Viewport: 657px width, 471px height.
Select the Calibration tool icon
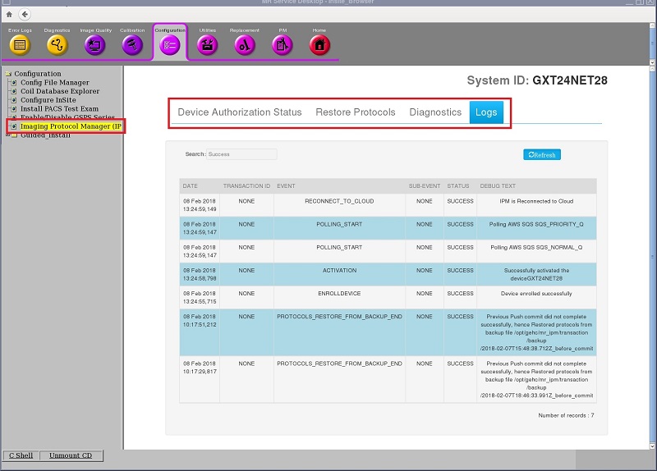click(132, 46)
